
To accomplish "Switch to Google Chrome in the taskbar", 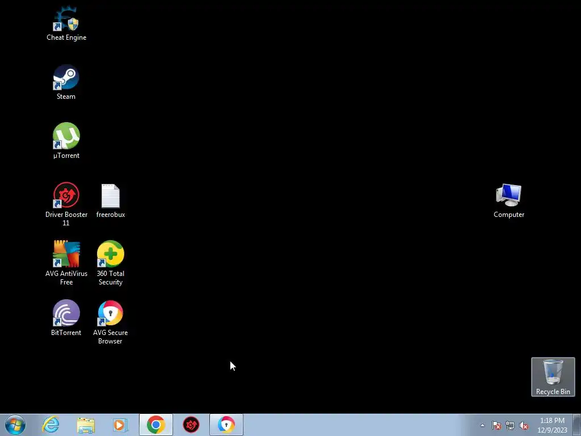I will pos(155,425).
